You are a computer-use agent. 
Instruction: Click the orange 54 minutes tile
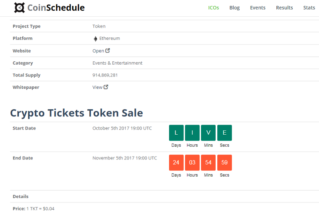[208, 163]
